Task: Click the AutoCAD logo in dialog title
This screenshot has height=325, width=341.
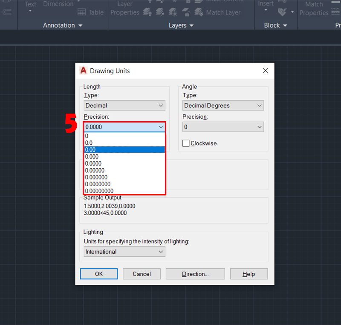Action: [x=83, y=70]
